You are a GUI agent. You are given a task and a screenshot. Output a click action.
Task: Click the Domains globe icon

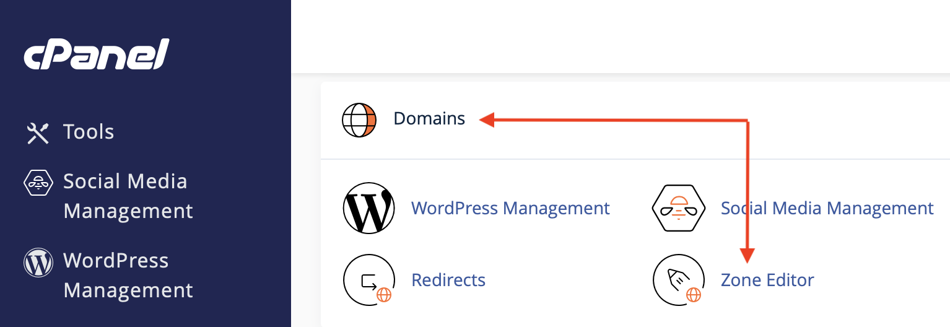pyautogui.click(x=359, y=120)
